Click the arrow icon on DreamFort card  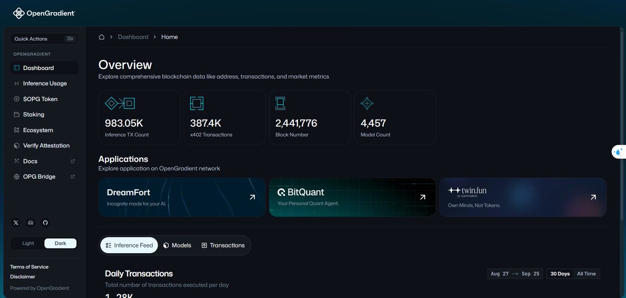(252, 197)
